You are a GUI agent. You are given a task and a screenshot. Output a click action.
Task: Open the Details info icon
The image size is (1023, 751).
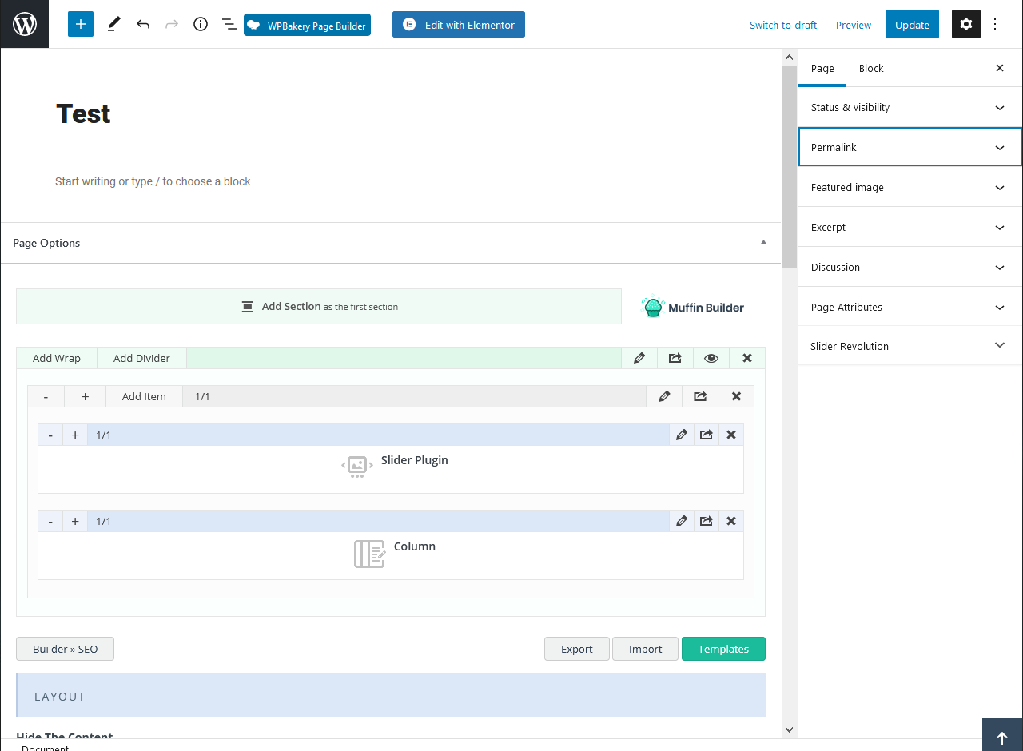[x=201, y=24]
